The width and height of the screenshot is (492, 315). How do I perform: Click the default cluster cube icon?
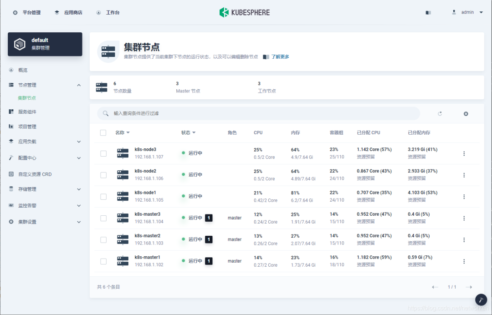coord(20,44)
